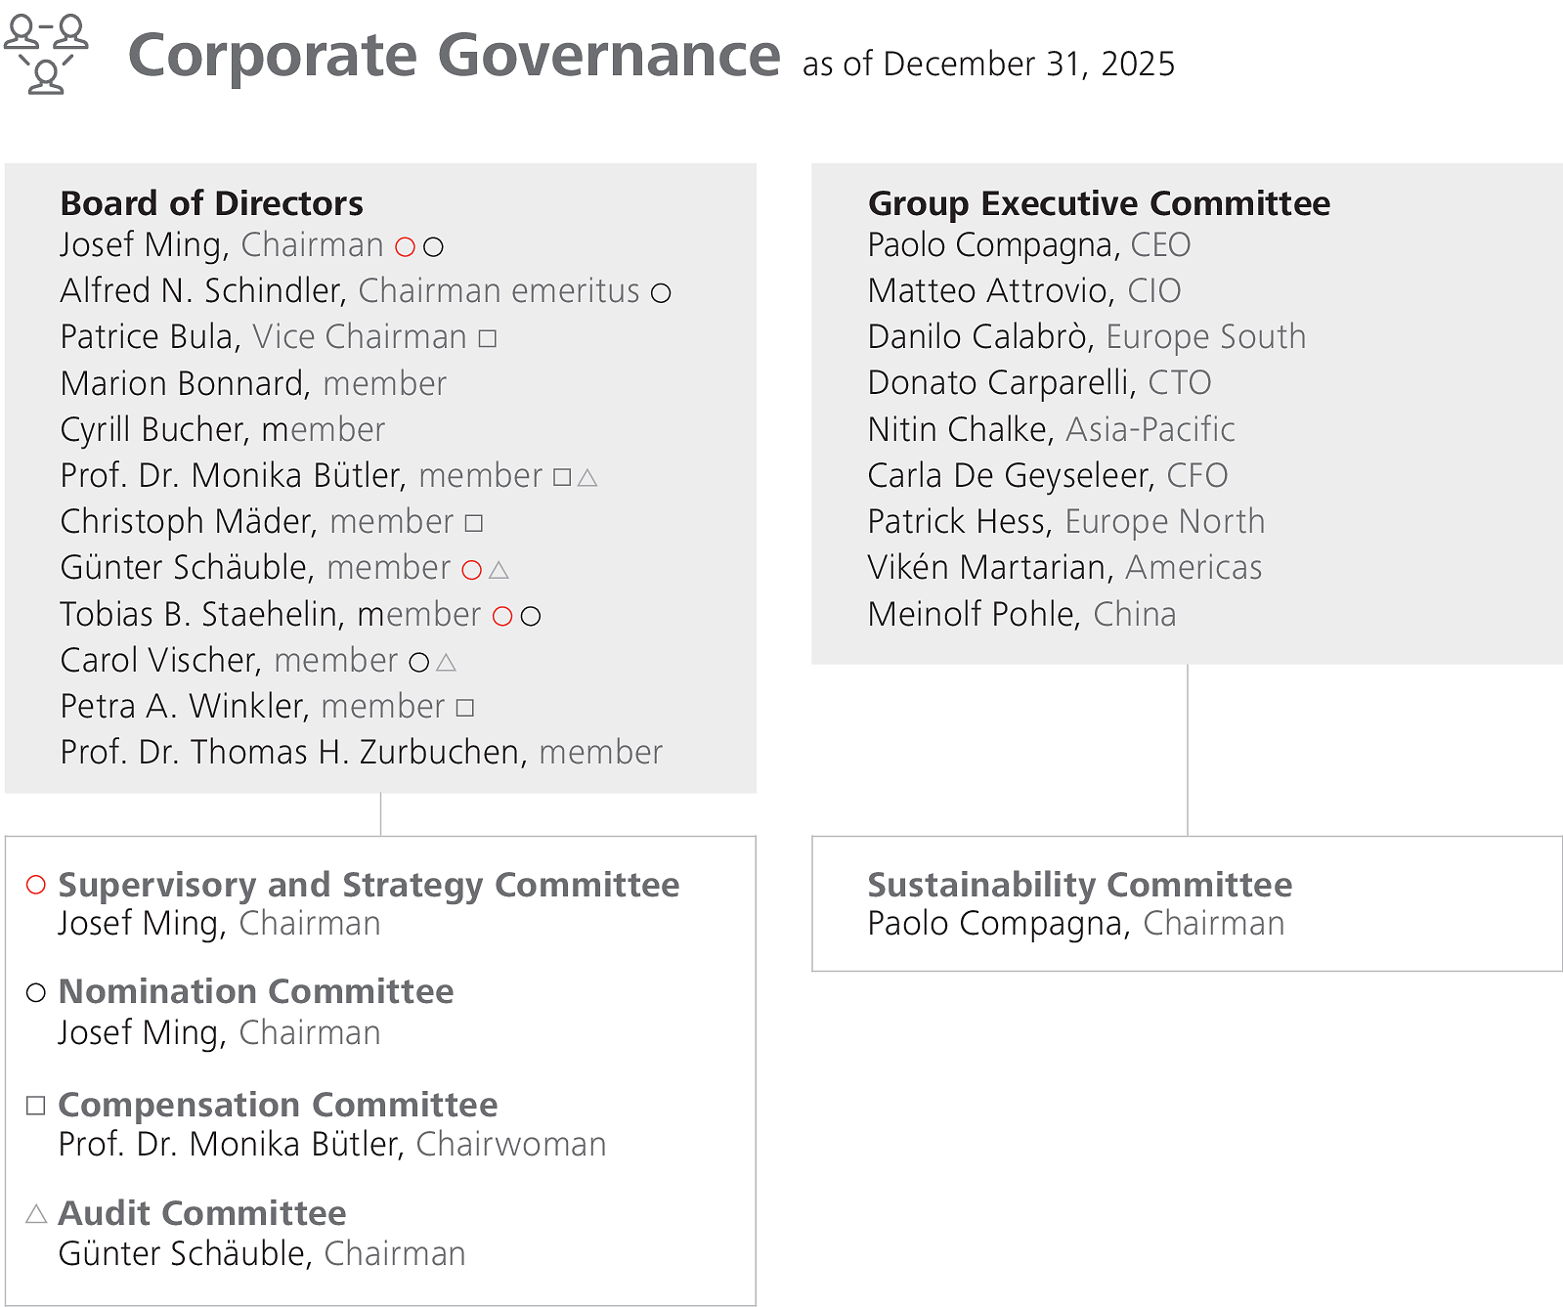
Task: Select the Group Executive Committee heading
Action: [1099, 203]
